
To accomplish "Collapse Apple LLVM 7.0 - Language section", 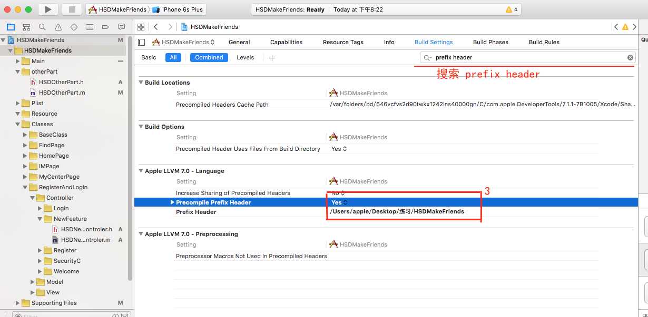I will pos(141,171).
